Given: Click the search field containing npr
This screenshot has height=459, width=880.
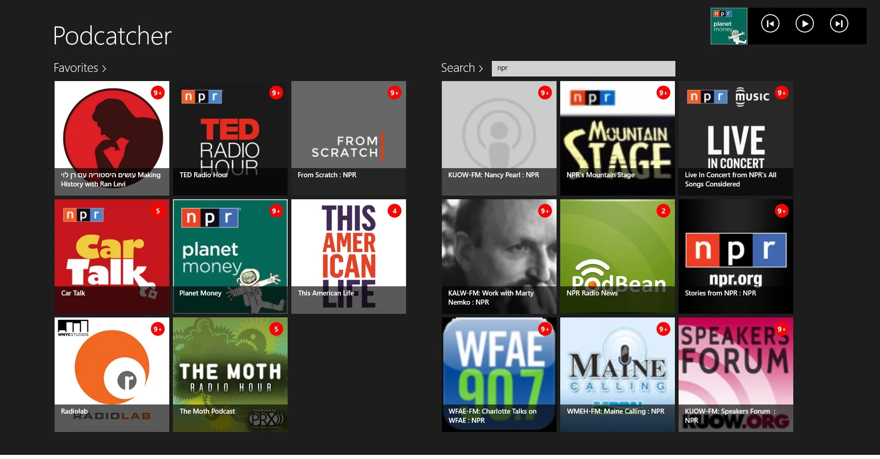Looking at the screenshot, I should pyautogui.click(x=583, y=68).
